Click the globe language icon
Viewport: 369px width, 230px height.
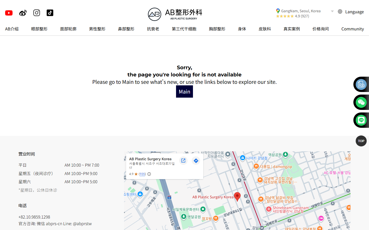point(340,11)
